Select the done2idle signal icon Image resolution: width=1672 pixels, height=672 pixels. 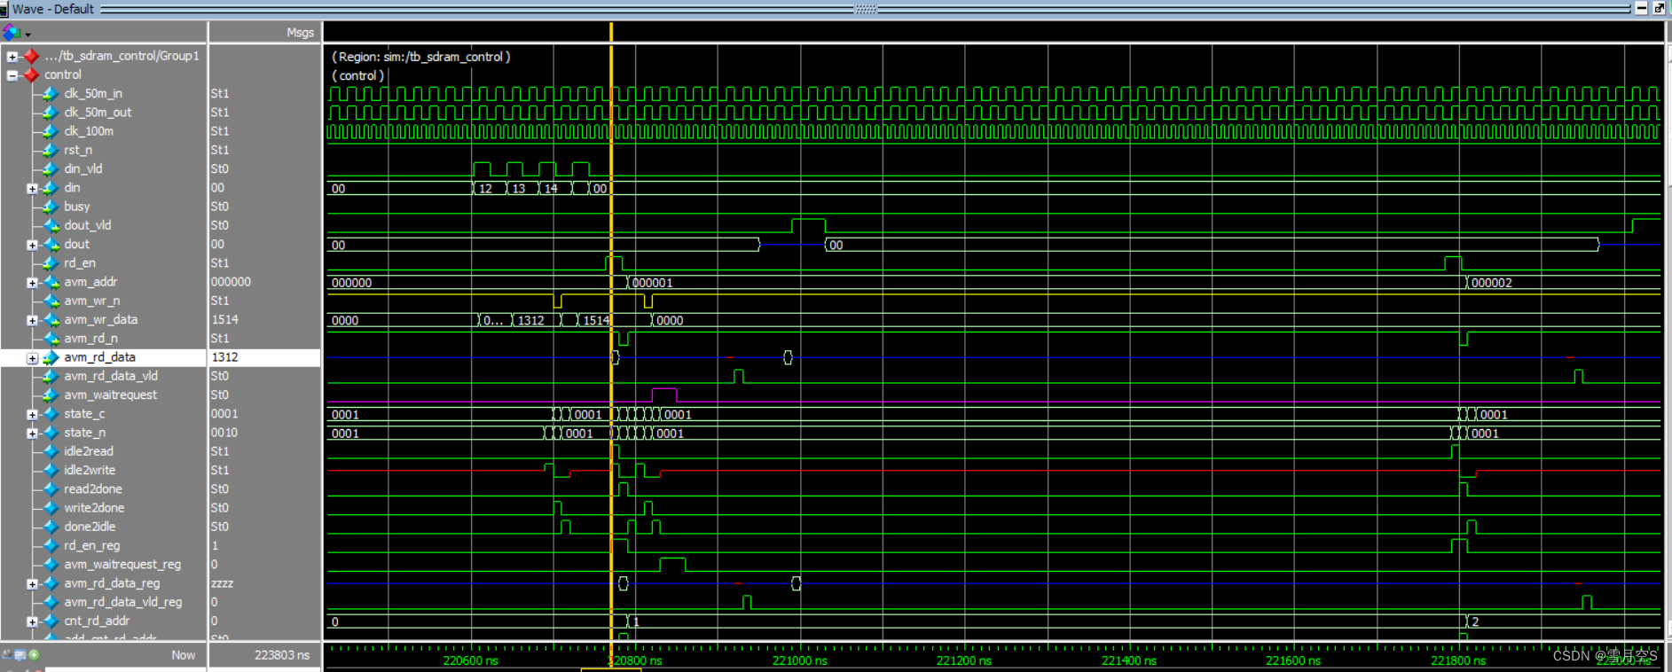[x=51, y=527]
